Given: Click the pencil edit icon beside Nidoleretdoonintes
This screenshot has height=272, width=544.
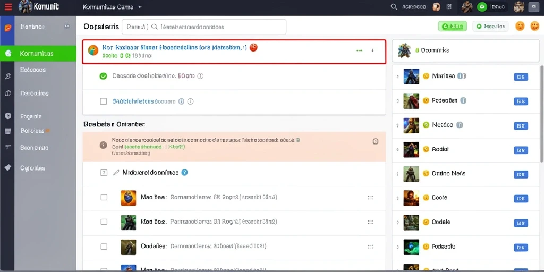Looking at the screenshot, I should click(x=116, y=173).
